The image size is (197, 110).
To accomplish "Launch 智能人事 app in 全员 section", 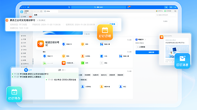I will click(x=124, y=56).
